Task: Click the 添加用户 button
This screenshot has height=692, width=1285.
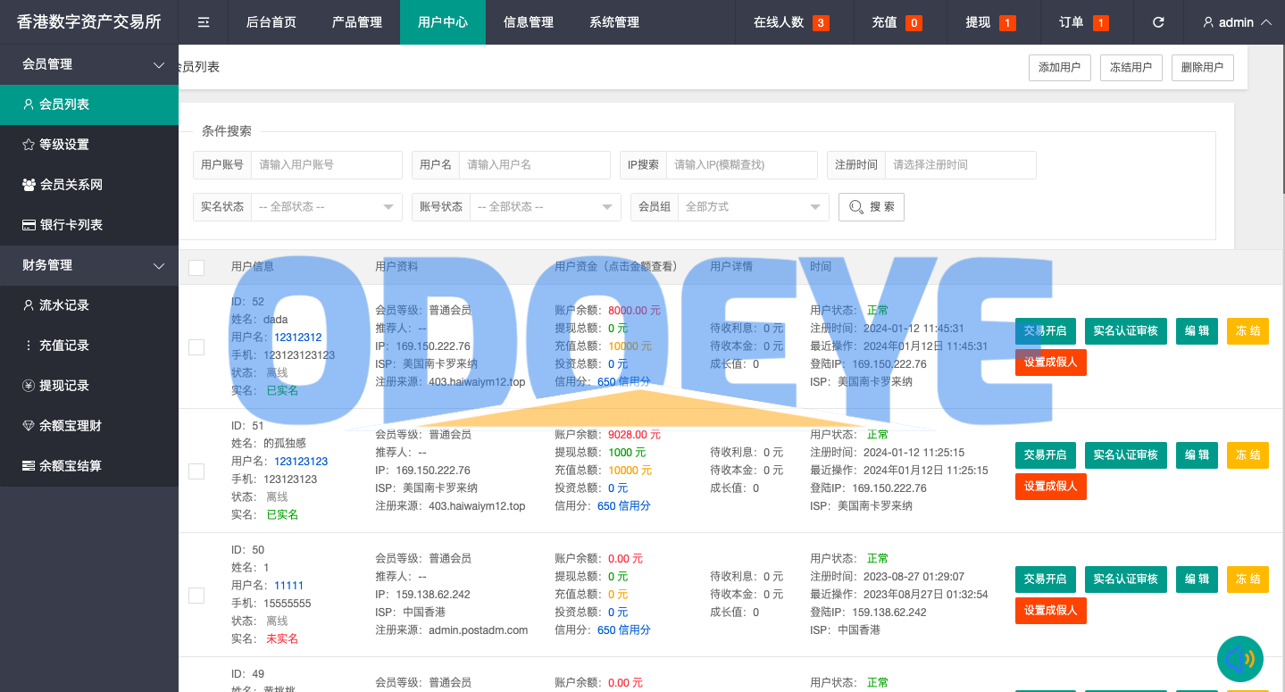Action: click(1060, 68)
